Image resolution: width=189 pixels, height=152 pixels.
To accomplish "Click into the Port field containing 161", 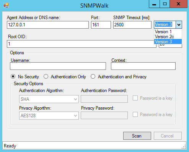I will point(101,25).
